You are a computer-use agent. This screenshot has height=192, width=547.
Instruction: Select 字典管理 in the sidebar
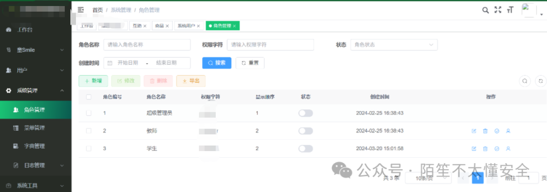click(35, 146)
